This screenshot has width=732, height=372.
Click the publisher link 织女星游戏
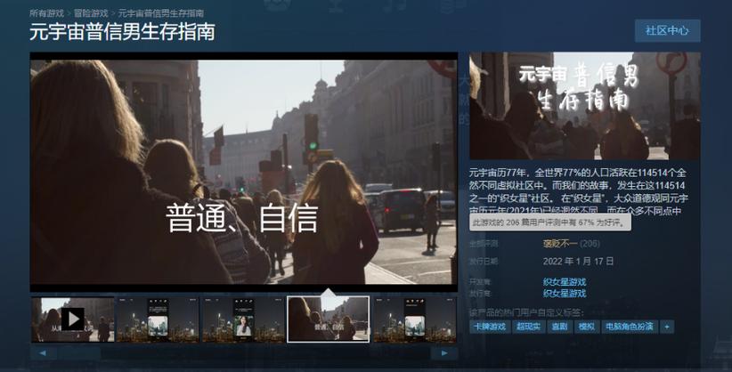565,293
